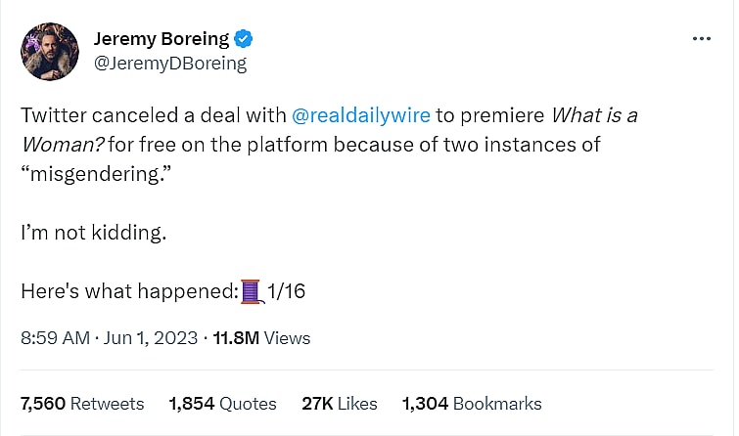The width and height of the screenshot is (739, 436).
Task: Click the 1,304 Bookmarks count
Action: (x=471, y=403)
